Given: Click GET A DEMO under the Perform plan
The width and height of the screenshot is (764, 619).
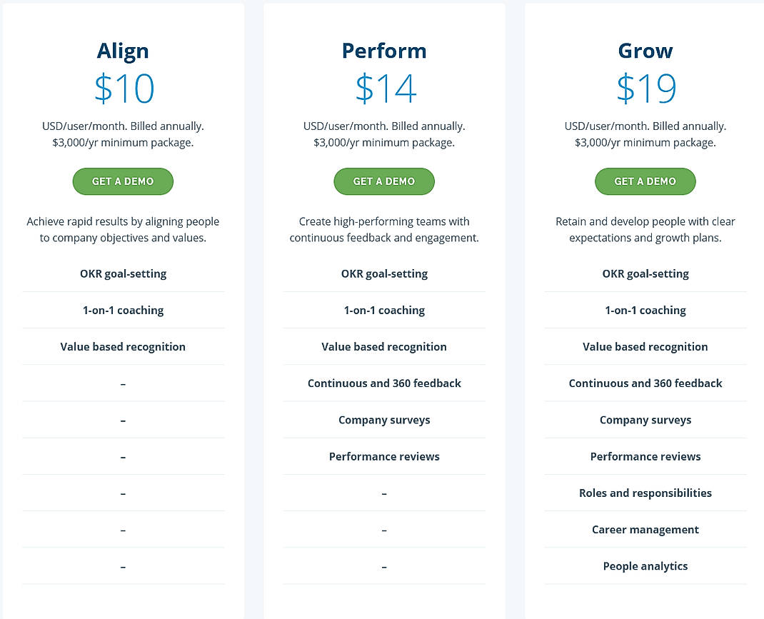Looking at the screenshot, I should 383,181.
